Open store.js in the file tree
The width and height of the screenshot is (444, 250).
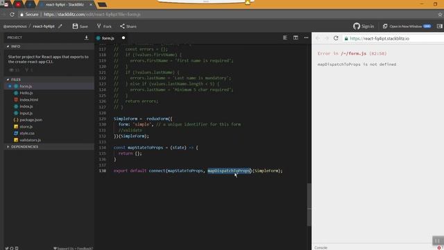(x=26, y=126)
